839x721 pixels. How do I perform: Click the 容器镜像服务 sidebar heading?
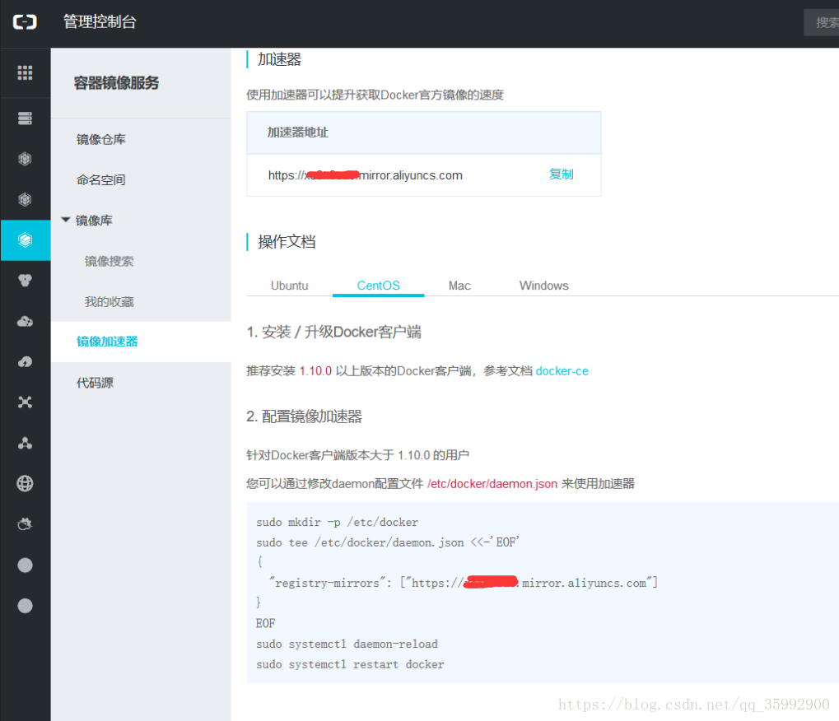tap(116, 83)
